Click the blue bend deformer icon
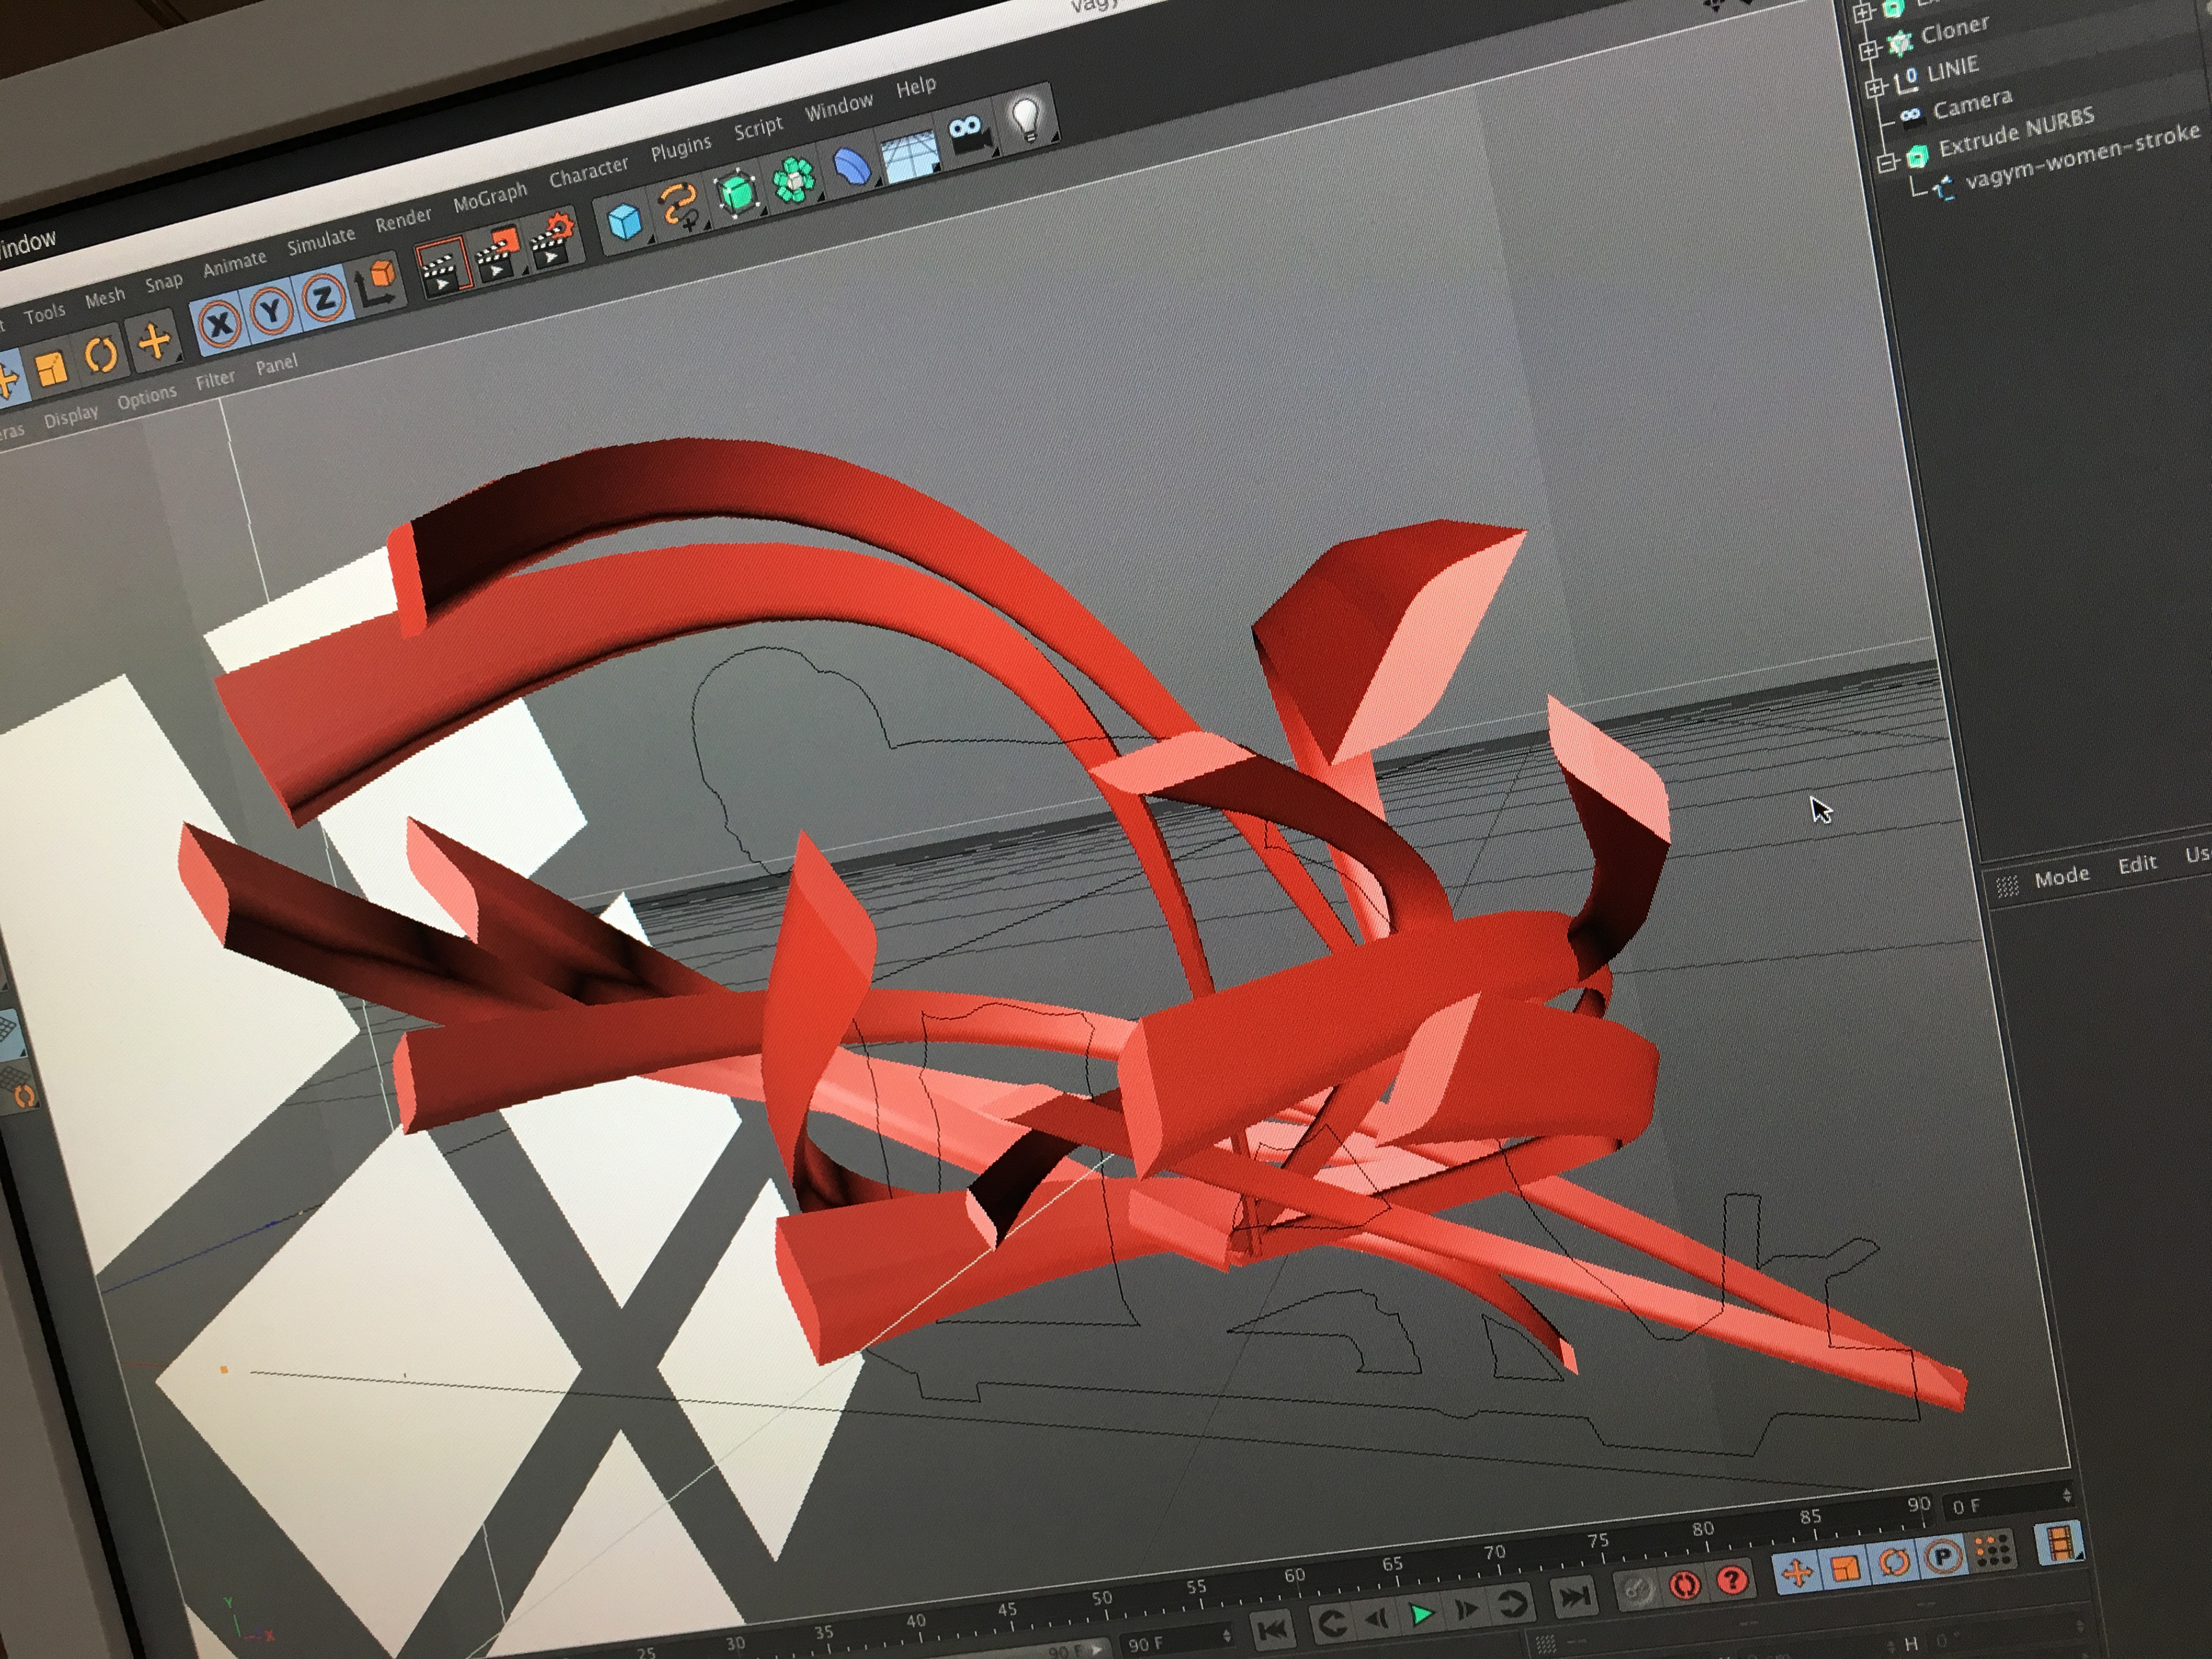The height and width of the screenshot is (1659, 2212). tap(852, 166)
